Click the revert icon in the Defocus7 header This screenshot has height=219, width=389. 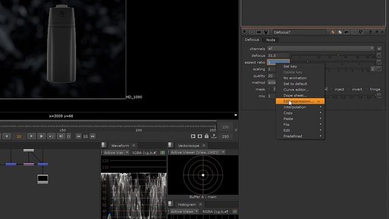360,32
